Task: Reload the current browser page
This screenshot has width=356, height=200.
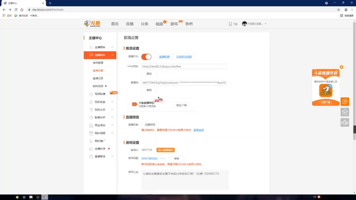Action: [x=16, y=9]
